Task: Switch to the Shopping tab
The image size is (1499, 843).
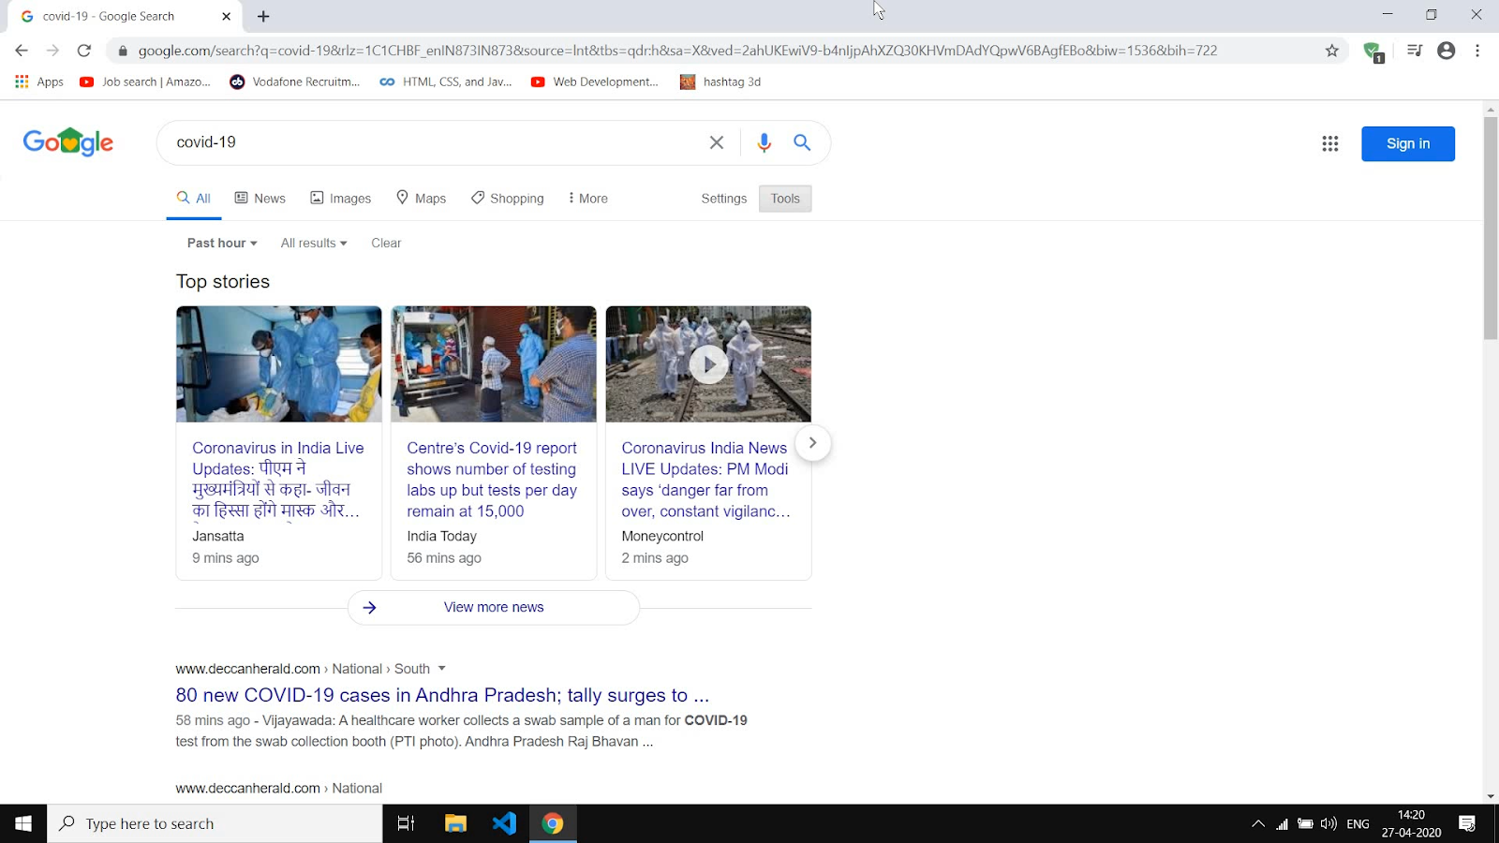Action: point(507,199)
